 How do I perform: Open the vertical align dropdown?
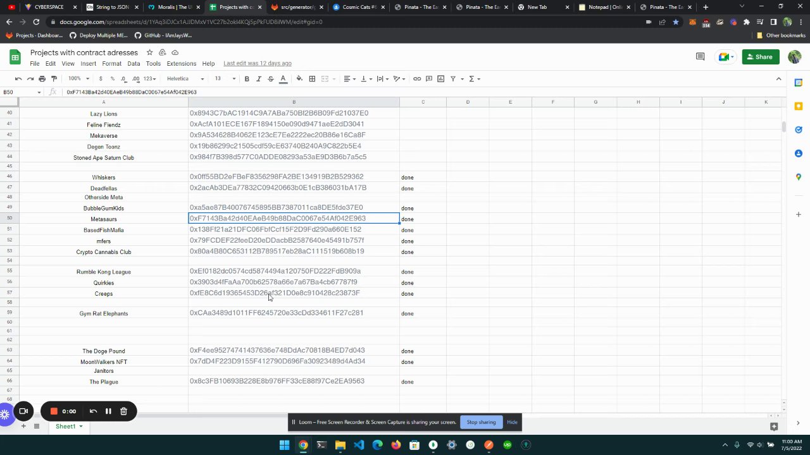tap(366, 79)
